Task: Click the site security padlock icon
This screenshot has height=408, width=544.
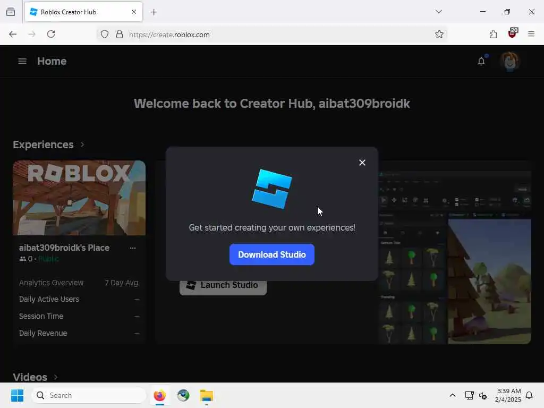Action: coord(120,34)
